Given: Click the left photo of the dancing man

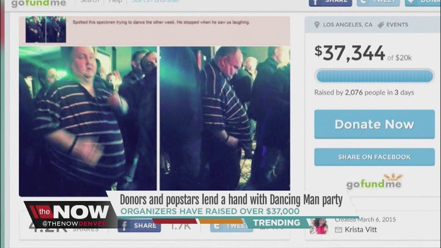Looking at the screenshot, I should [88, 121].
